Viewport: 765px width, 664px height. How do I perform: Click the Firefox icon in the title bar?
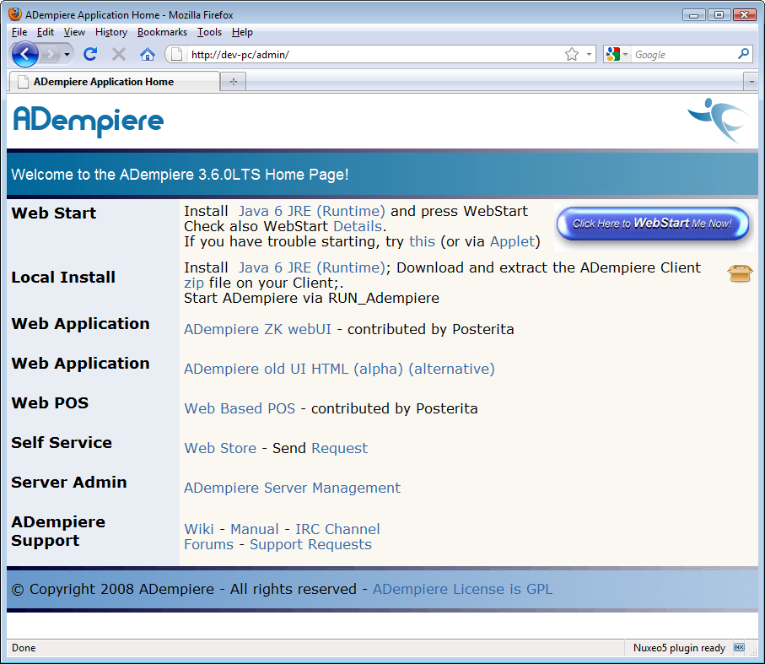pyautogui.click(x=15, y=14)
